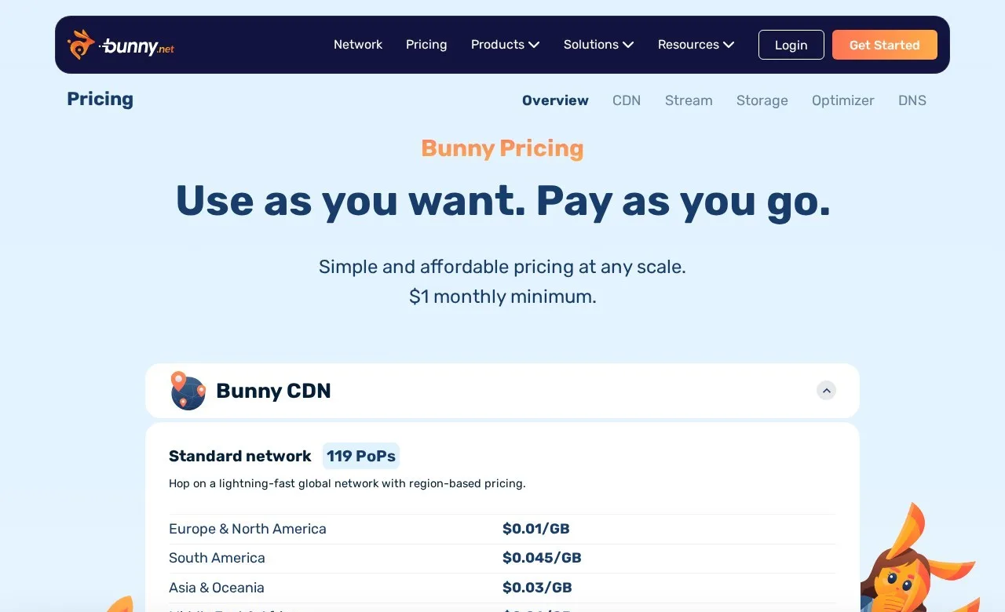
Task: Select the Overview pricing tab
Action: click(x=555, y=100)
